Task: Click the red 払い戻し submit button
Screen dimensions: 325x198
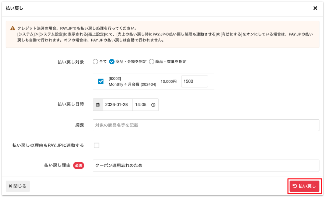Action: point(304,186)
